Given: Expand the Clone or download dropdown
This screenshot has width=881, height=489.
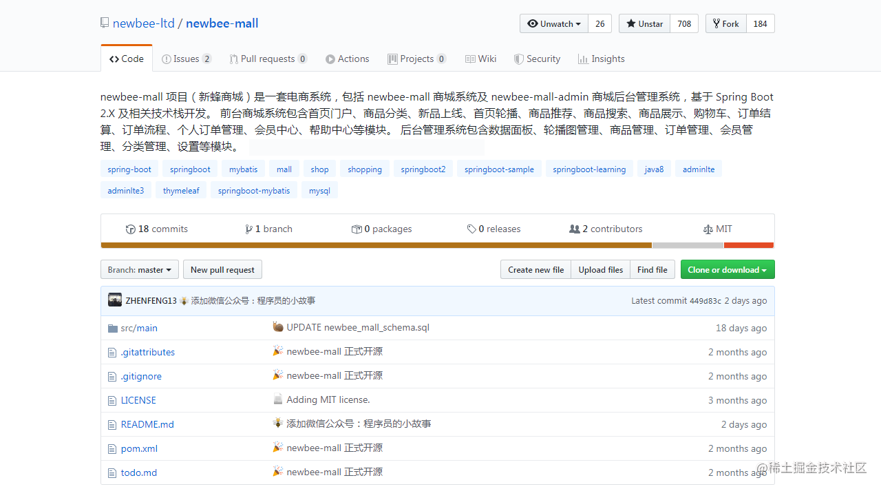Looking at the screenshot, I should pos(728,269).
